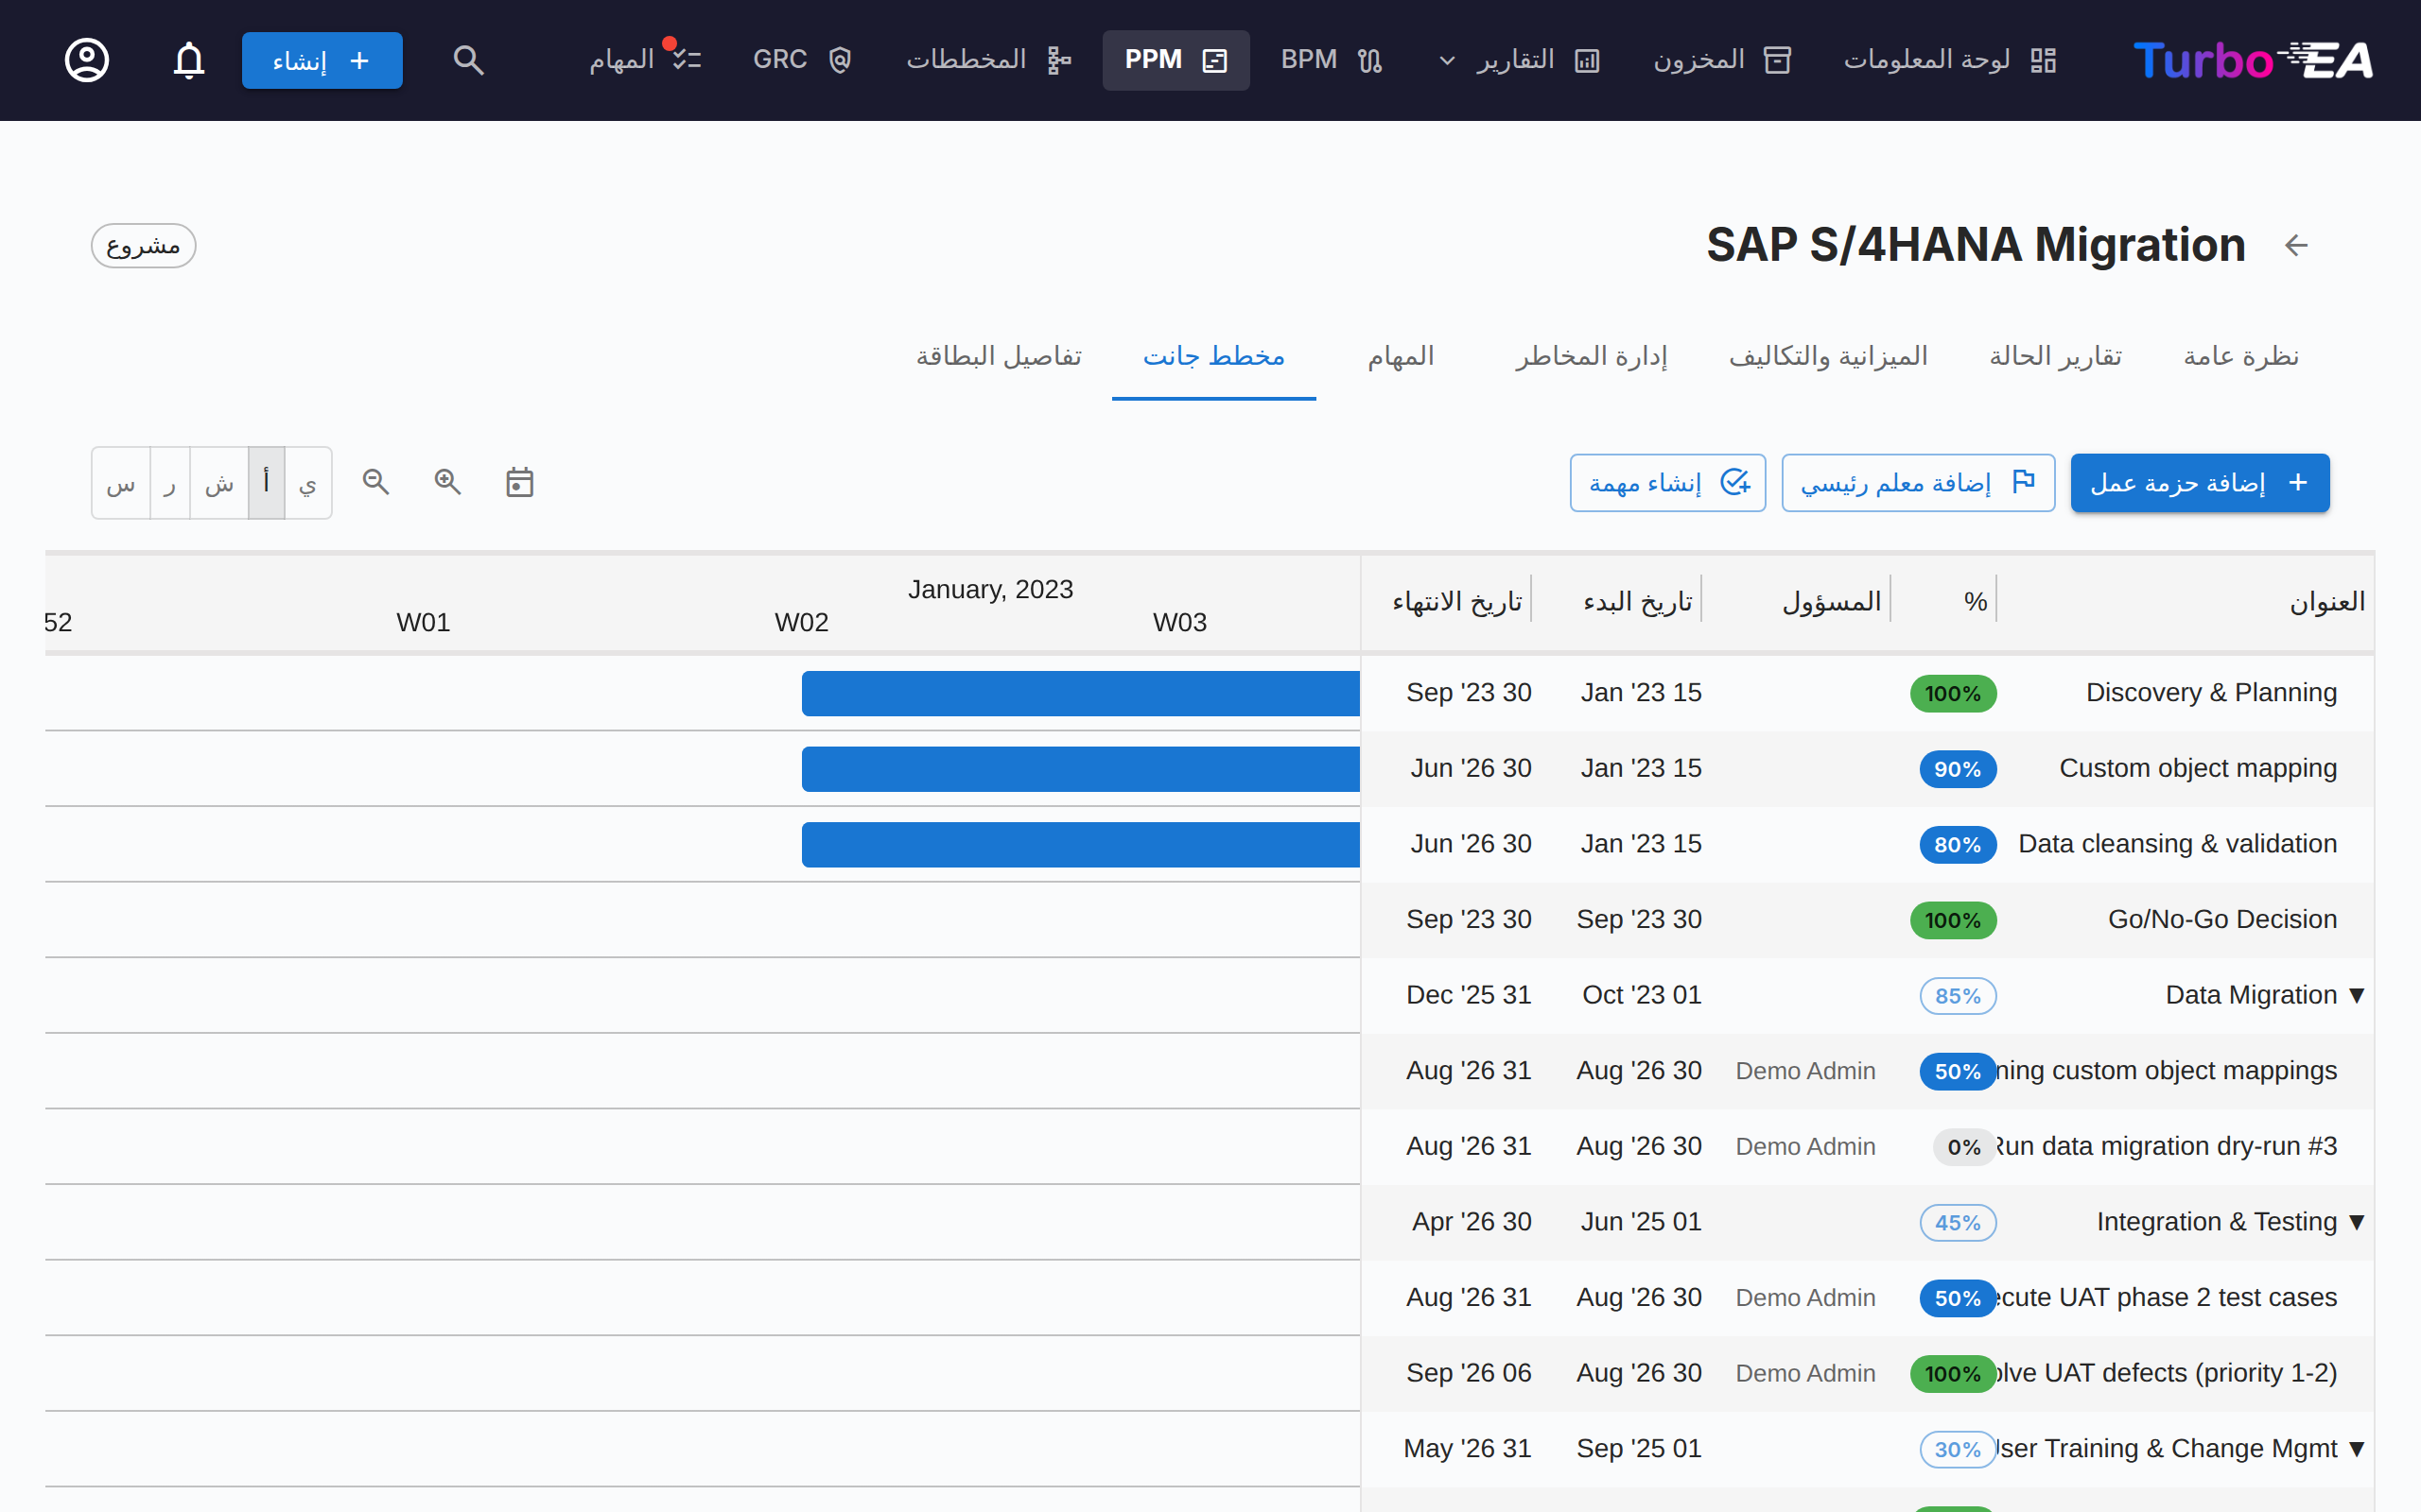Open the user account profile icon

click(x=87, y=60)
